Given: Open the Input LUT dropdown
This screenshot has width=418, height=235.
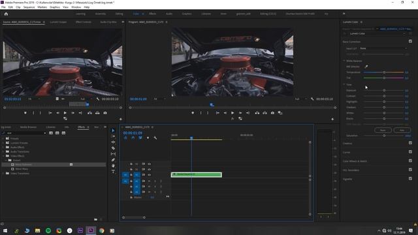Looking at the screenshot, I should [x=383, y=48].
